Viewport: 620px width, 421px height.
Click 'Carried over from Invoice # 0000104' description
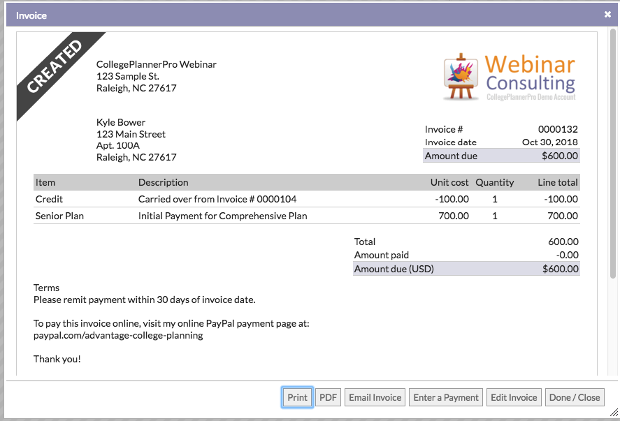217,199
